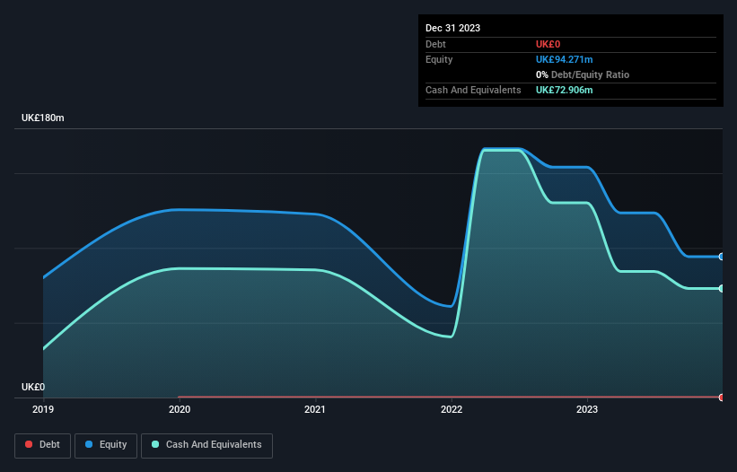Screen dimensions: 737x472
Task: Select the teal Cash endpoint marker
Action: click(722, 288)
